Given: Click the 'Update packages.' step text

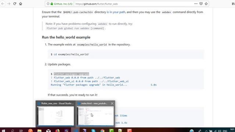Looking at the screenshot, I should 59,65.
